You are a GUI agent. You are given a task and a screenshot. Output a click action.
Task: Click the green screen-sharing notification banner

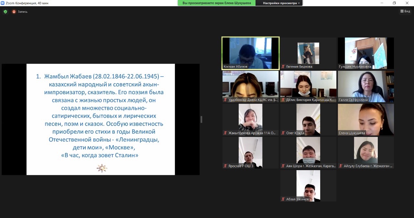216,3
